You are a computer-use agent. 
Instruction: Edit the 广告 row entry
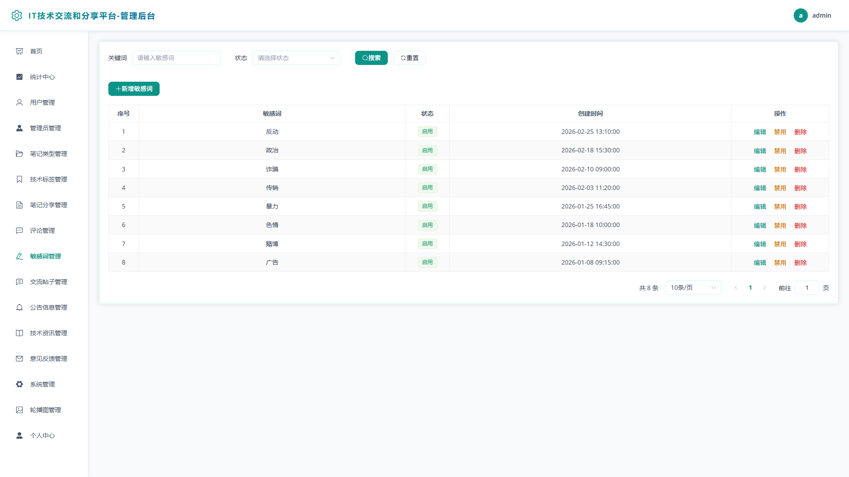point(760,263)
